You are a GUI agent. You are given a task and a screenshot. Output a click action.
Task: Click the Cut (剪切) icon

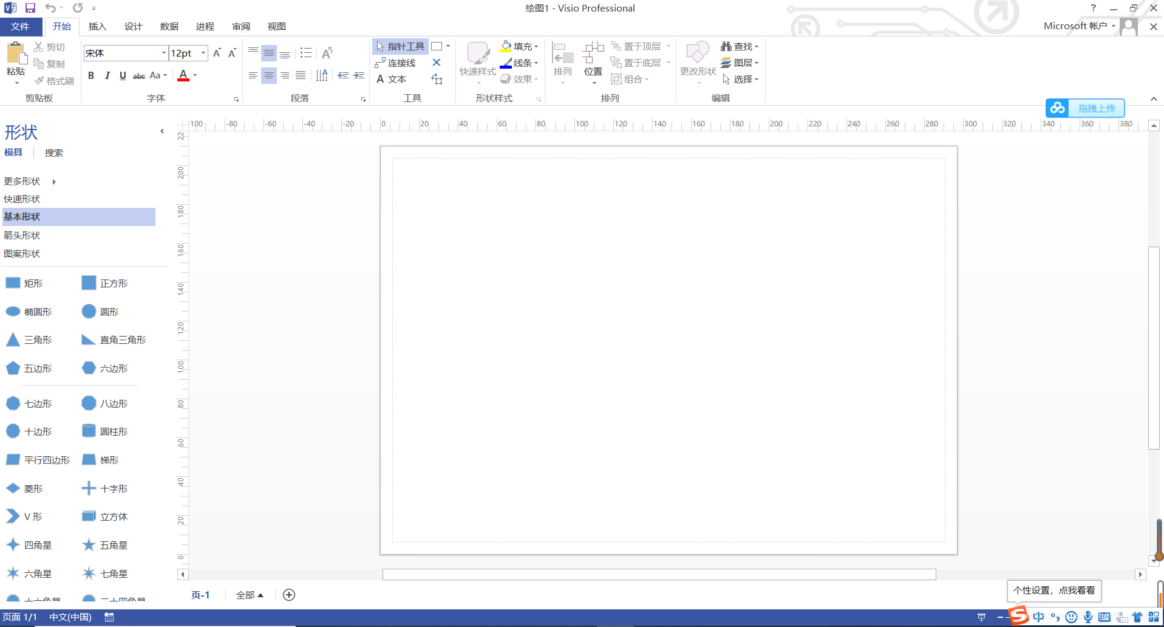pyautogui.click(x=39, y=47)
